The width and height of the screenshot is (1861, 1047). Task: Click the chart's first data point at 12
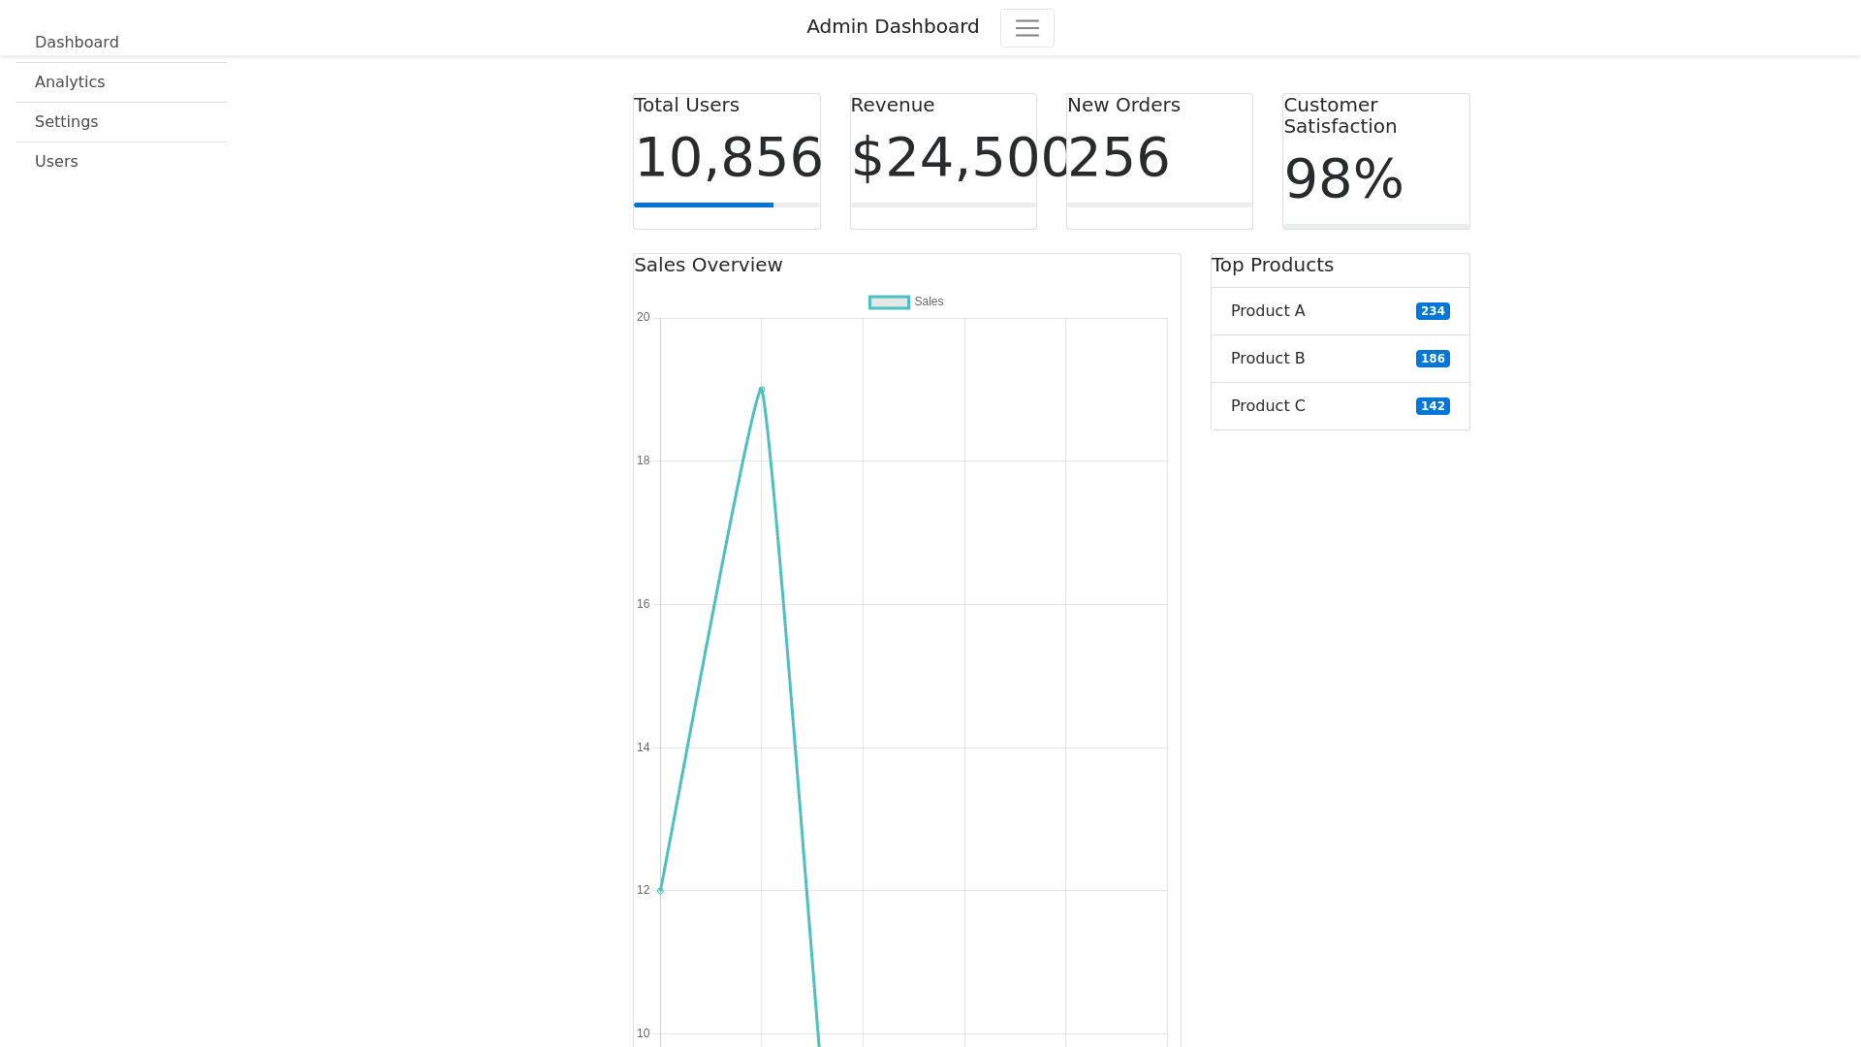click(661, 890)
